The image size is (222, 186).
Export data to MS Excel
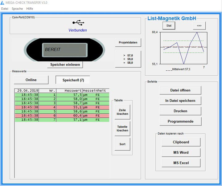(181, 163)
